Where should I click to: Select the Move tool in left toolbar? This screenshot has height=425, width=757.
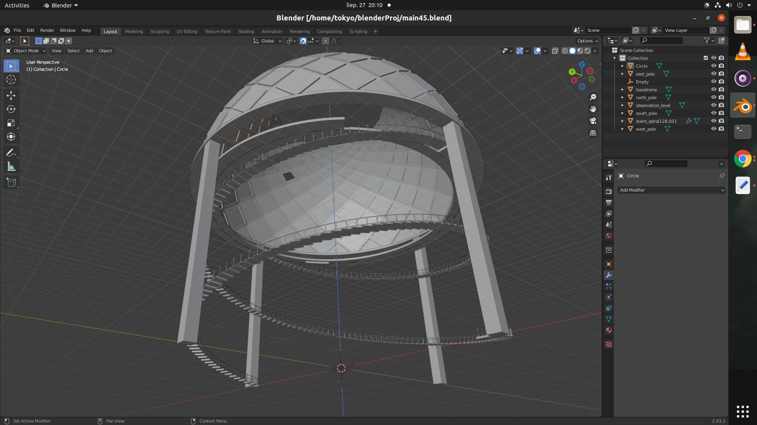11,96
